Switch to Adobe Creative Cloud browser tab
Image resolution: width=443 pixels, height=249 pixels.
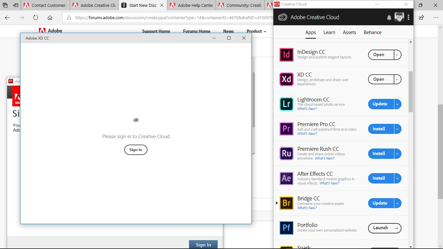pos(94,5)
